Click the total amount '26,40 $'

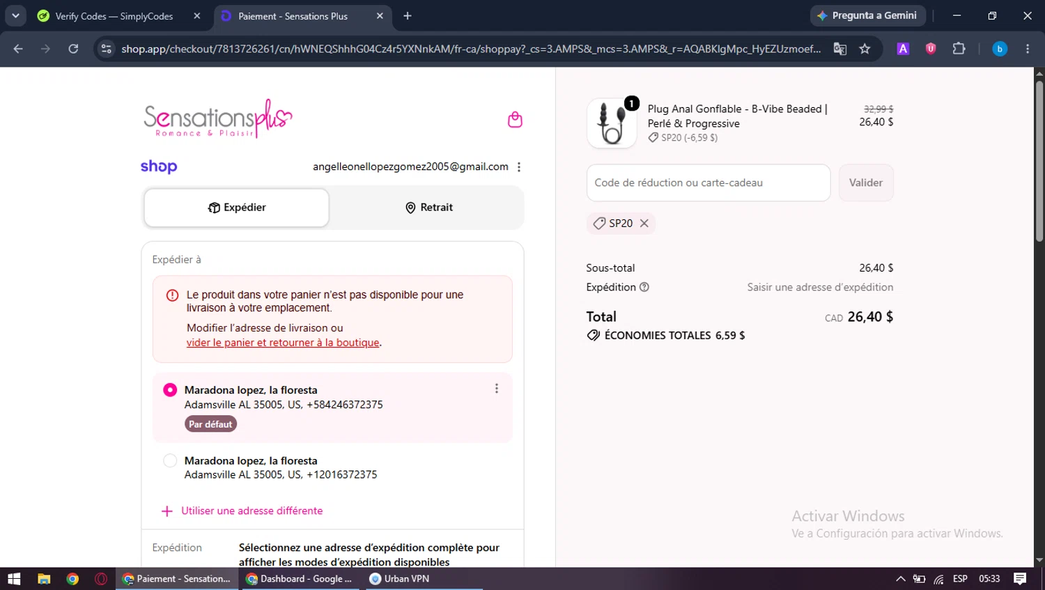870,317
